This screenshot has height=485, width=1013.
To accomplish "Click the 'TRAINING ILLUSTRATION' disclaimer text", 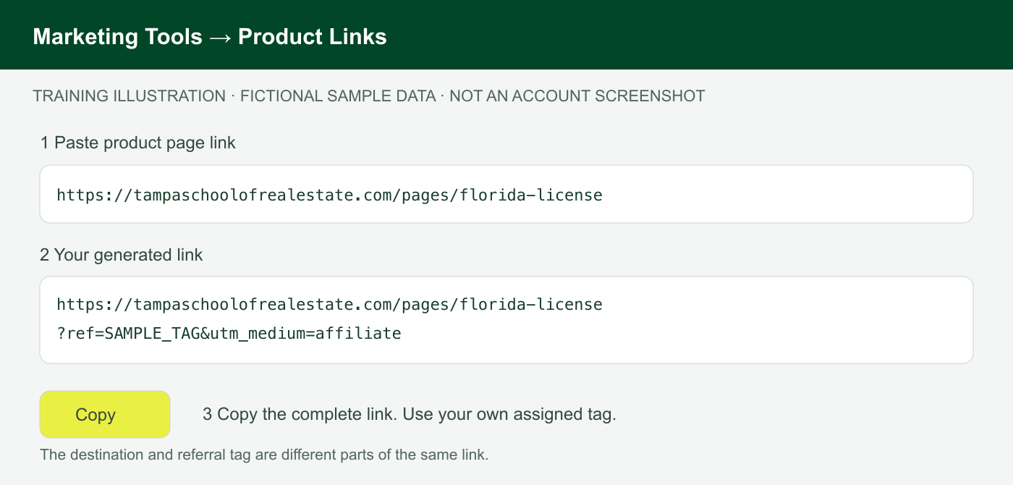I will [369, 96].
